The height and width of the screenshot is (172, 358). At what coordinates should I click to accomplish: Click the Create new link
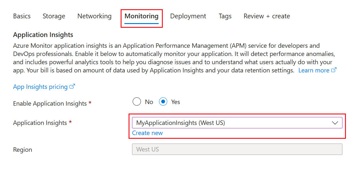147,133
